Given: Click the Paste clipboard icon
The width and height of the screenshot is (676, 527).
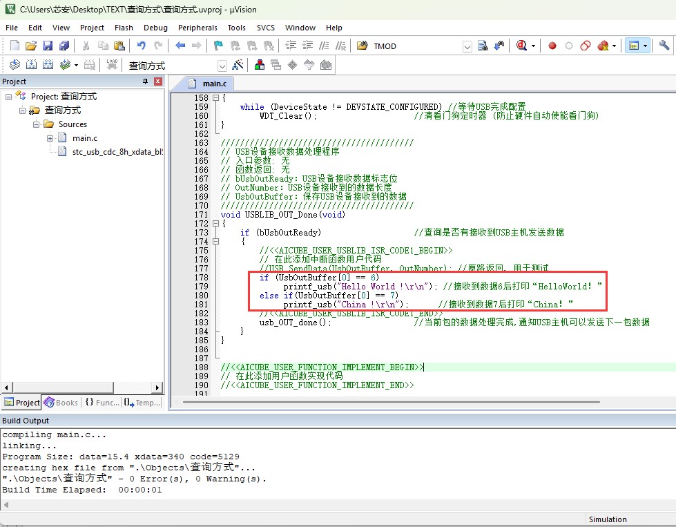Looking at the screenshot, I should tap(119, 46).
